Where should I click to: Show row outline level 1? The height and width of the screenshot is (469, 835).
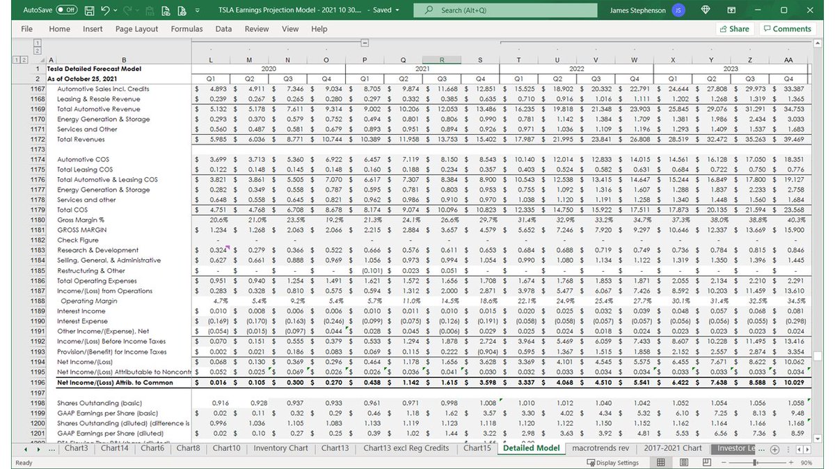[16, 60]
